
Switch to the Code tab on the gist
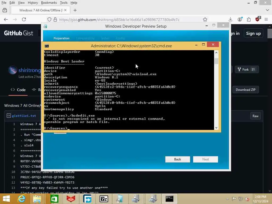(18, 90)
